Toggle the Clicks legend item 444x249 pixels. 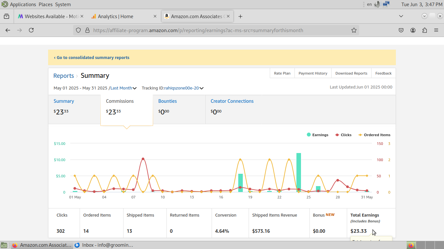coord(343,135)
